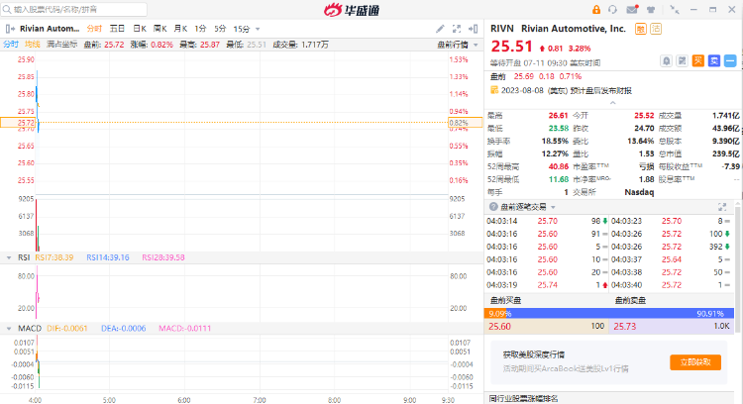Click the orange 买 buy button
743x404 pixels.
click(x=698, y=61)
